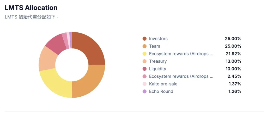The height and width of the screenshot is (115, 267).
Task: Click the Kaito pre-sale legend dot
Action: 144,84
